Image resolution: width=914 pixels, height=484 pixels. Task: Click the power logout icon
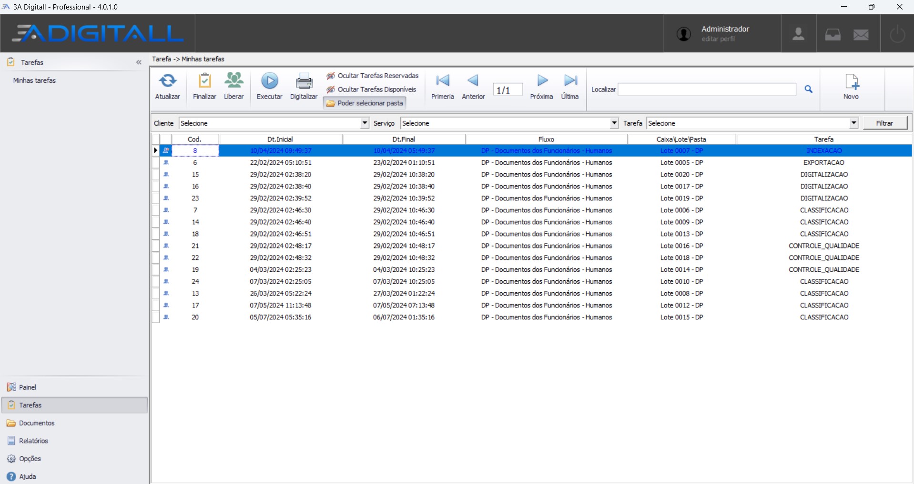(x=897, y=34)
